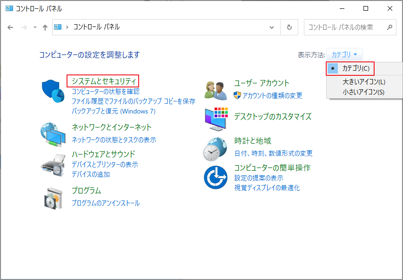This screenshot has width=403, height=280.
Task: Open ユーザー アカウント category
Action: [262, 83]
